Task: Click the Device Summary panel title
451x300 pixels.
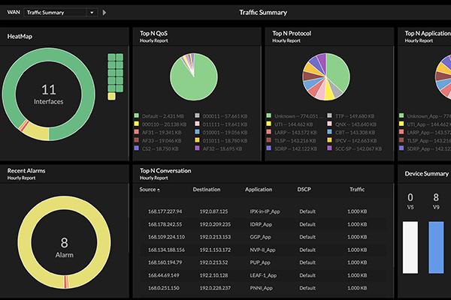Action: tap(426, 174)
